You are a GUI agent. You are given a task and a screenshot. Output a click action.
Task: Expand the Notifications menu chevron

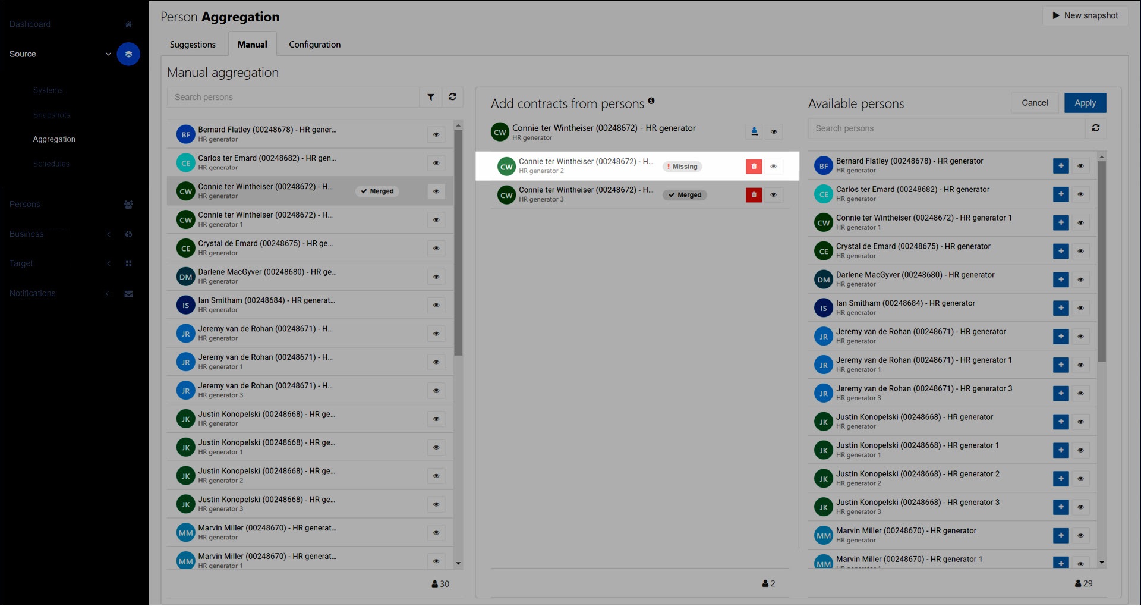(x=108, y=294)
